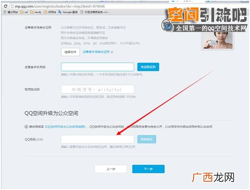Viewport: 250px width, 190px height.
Task: Select the 'QQ空间升级为公众空间' heading text
Action: coord(52,113)
